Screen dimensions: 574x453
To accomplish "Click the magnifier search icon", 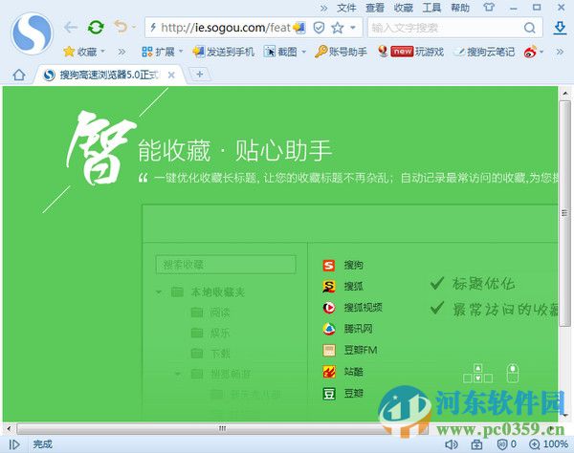I will [x=530, y=28].
